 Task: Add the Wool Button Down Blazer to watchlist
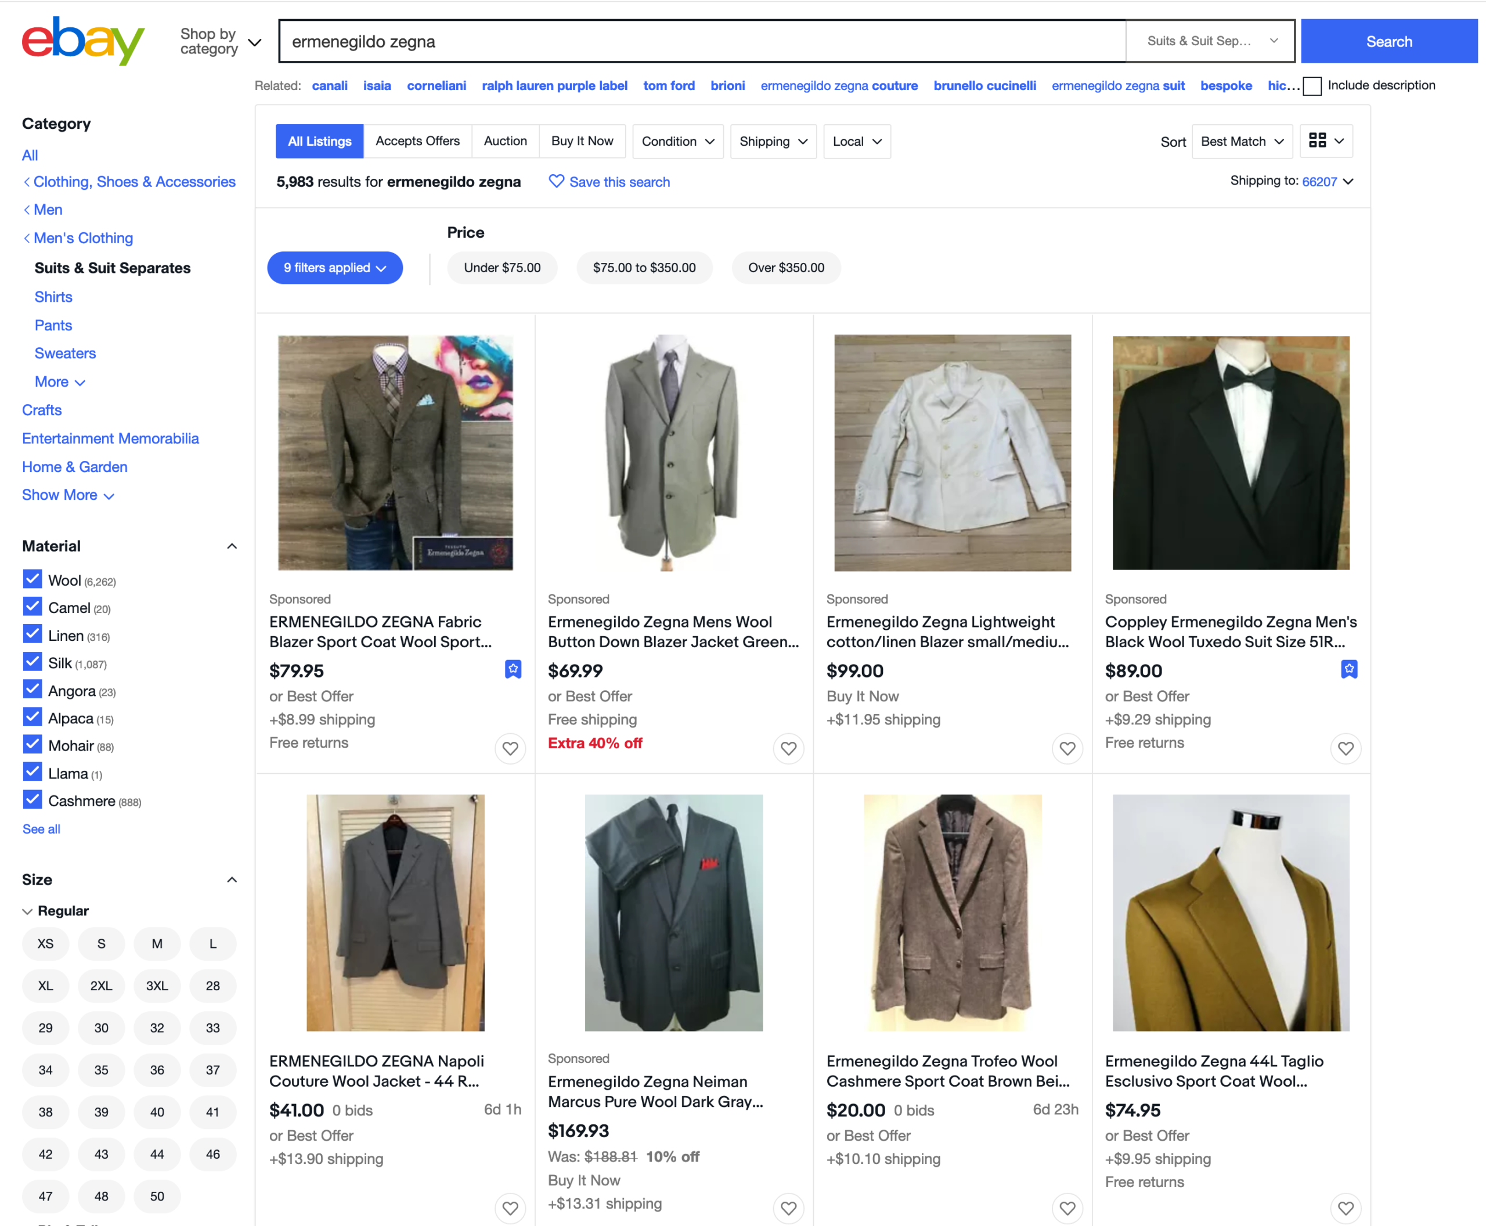click(x=788, y=748)
